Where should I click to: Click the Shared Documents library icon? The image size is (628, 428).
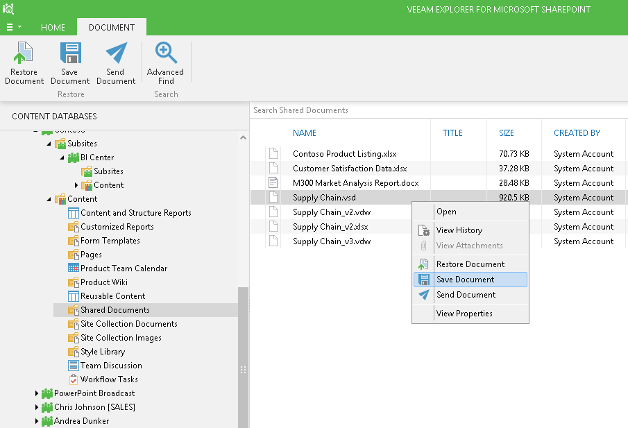[x=74, y=310]
